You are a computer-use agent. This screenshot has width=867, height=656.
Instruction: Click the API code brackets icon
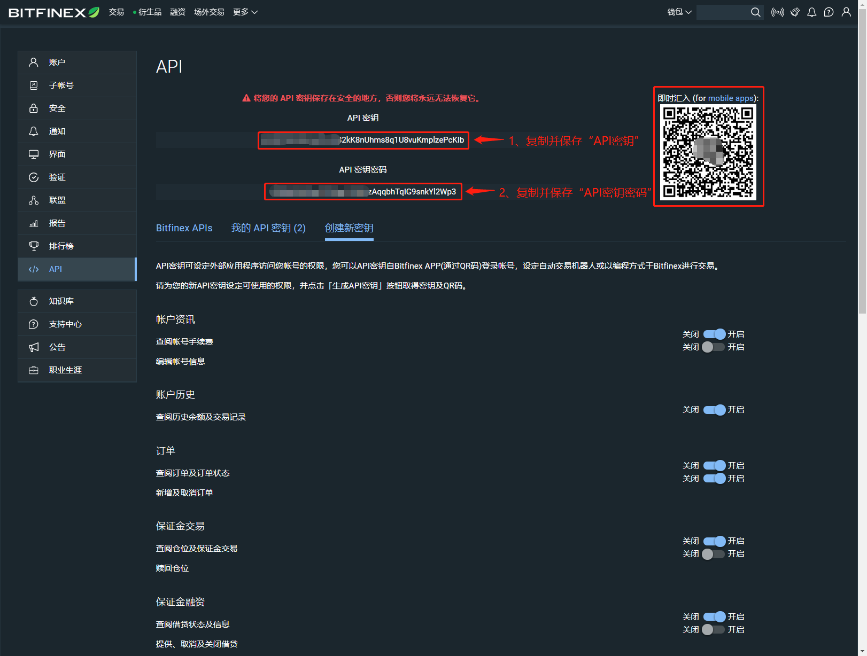tap(34, 269)
